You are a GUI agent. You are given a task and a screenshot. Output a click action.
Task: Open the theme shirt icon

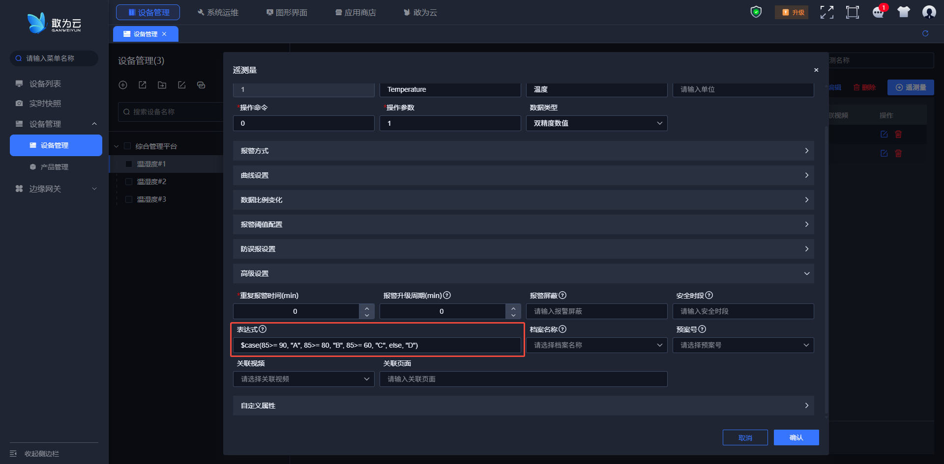tap(904, 12)
